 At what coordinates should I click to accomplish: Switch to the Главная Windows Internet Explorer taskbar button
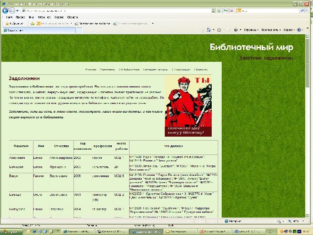(77, 232)
